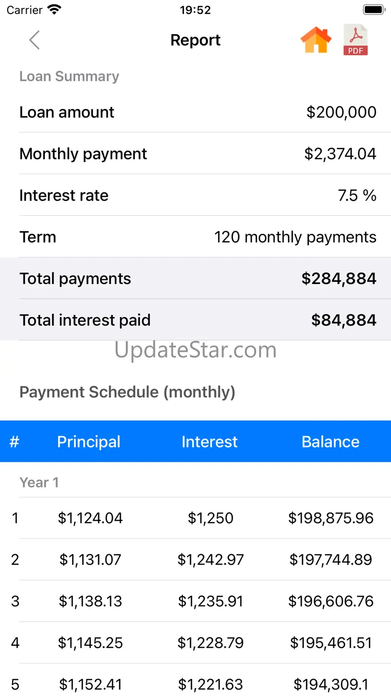Select payment row 1 balance $198,875.96
The height and width of the screenshot is (696, 391).
[x=331, y=518]
